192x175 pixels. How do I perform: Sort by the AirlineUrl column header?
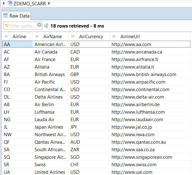pos(150,36)
